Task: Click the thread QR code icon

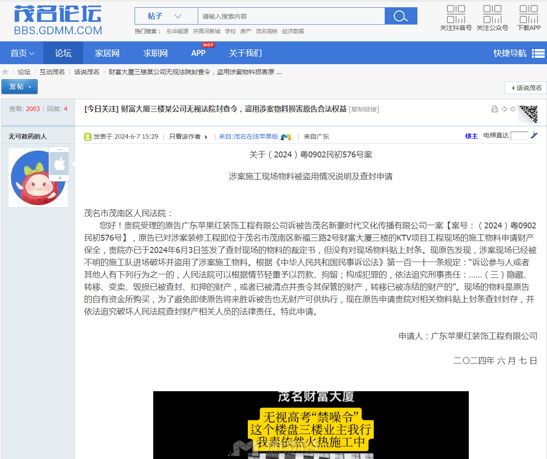Action: coord(528,114)
